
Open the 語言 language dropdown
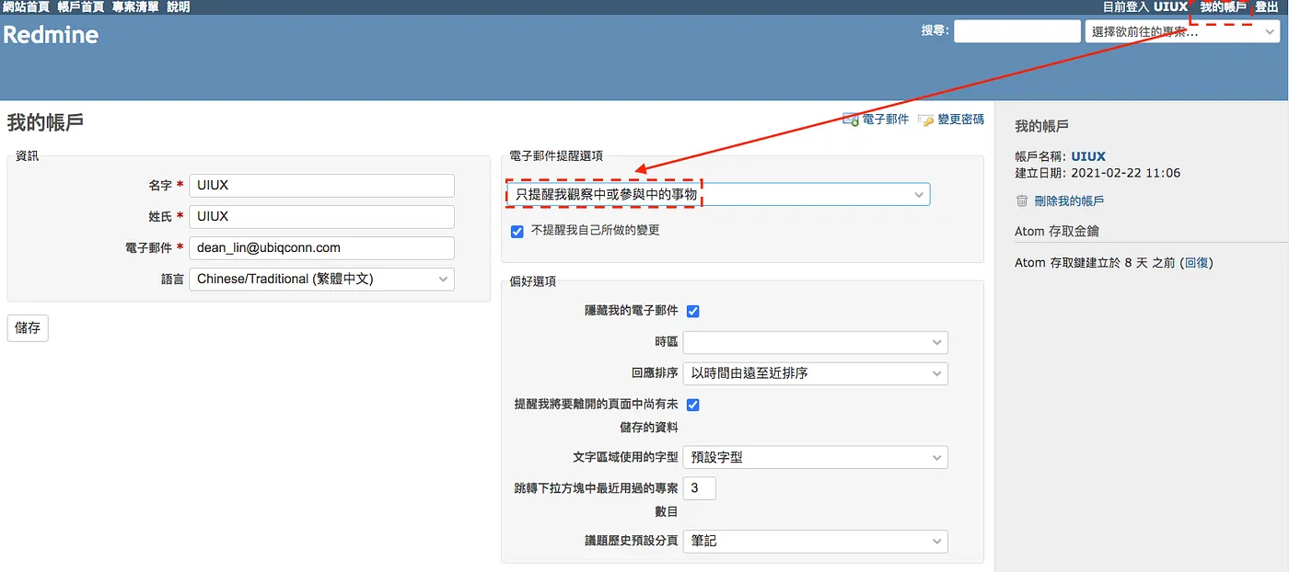click(321, 279)
